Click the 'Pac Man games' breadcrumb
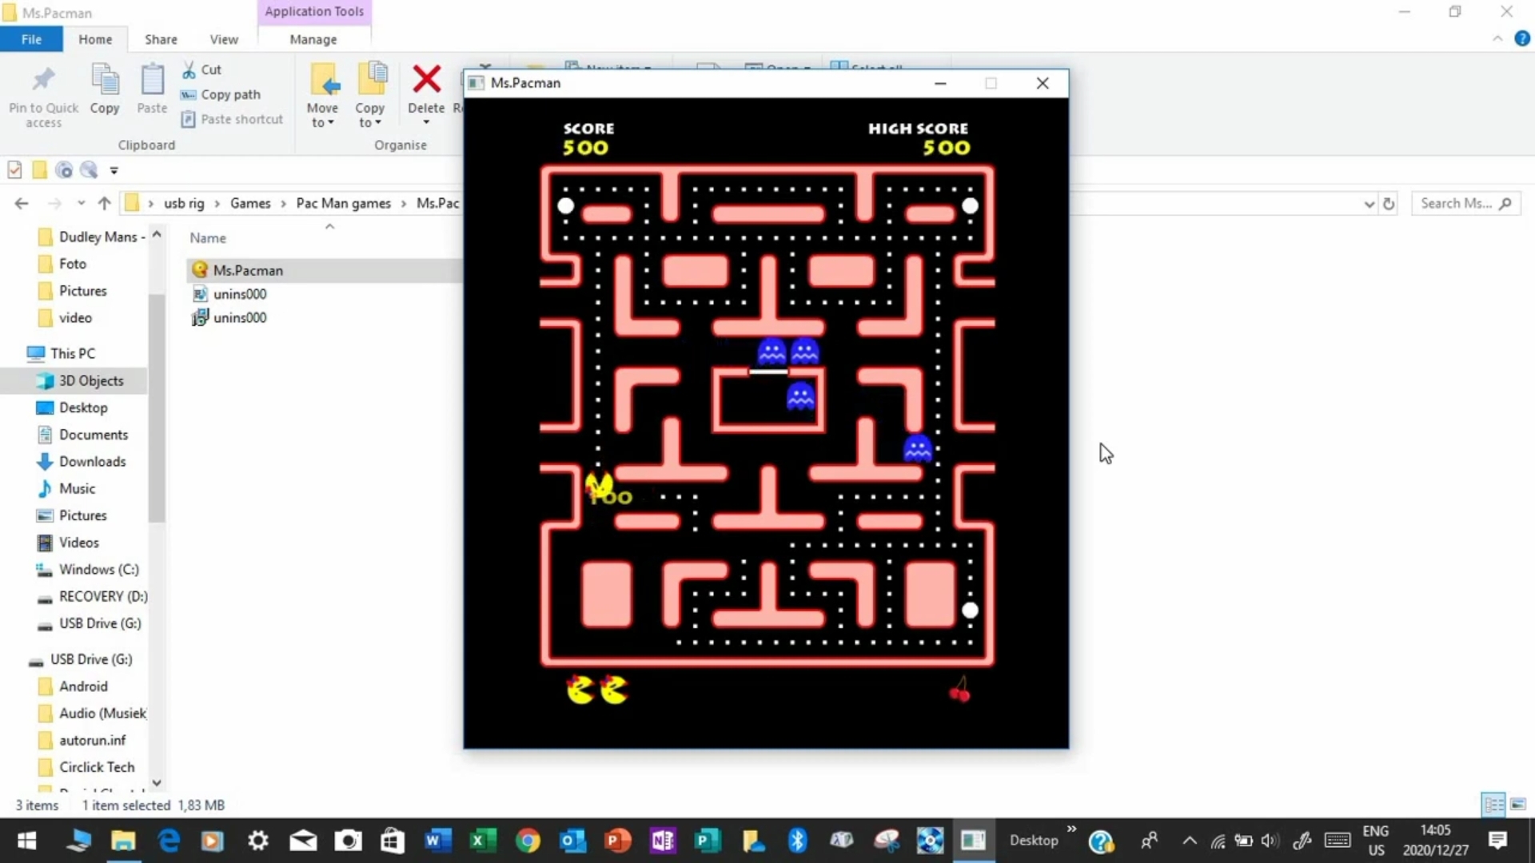Image resolution: width=1535 pixels, height=863 pixels. coord(343,204)
